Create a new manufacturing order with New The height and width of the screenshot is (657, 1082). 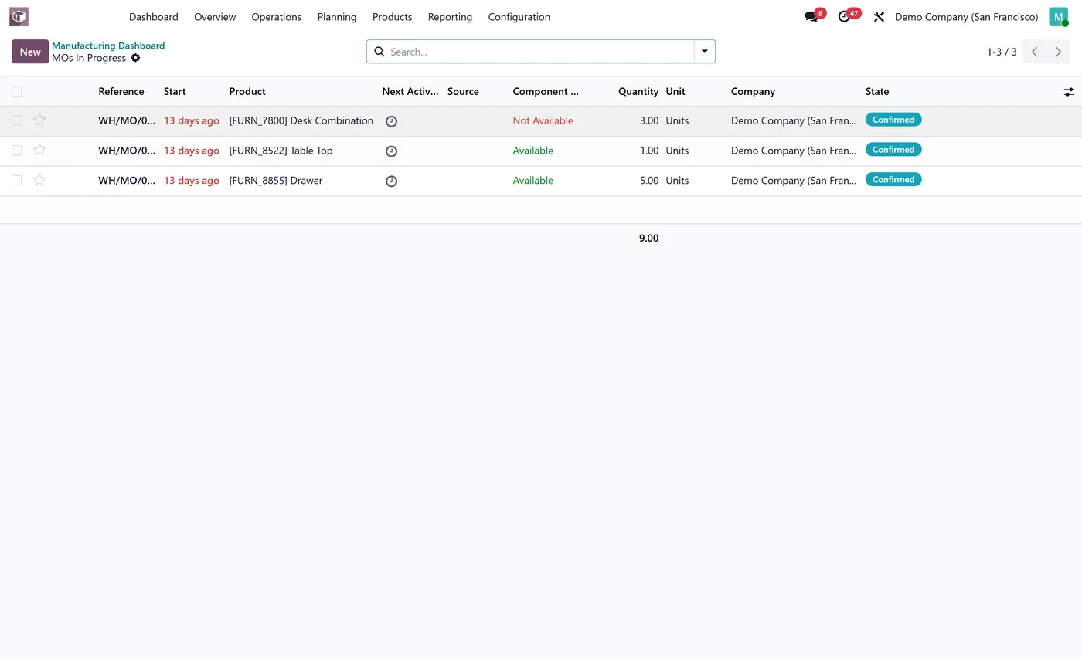30,52
